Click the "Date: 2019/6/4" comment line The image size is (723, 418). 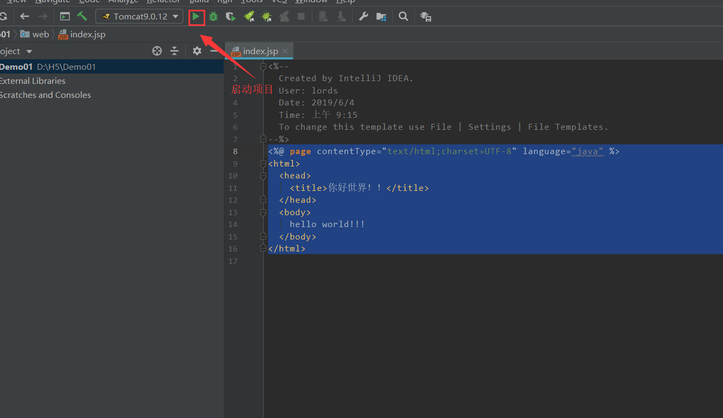(316, 103)
